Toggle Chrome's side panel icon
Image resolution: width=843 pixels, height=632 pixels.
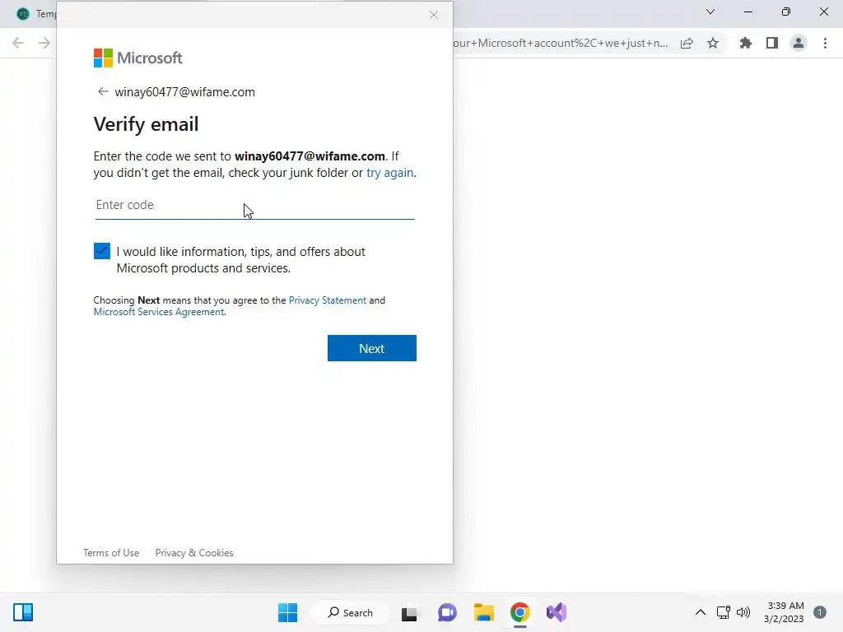click(x=772, y=43)
